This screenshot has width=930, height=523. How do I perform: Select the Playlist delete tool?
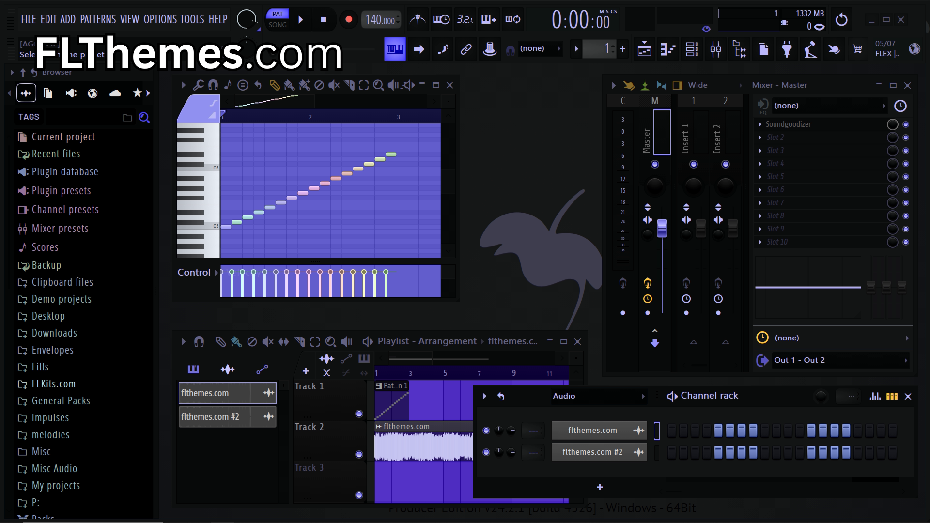[252, 342]
